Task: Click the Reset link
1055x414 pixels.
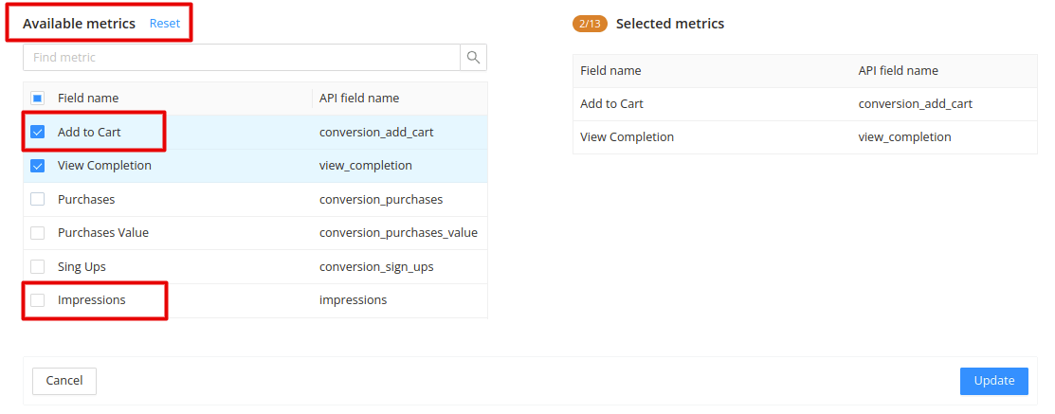Action: [165, 24]
